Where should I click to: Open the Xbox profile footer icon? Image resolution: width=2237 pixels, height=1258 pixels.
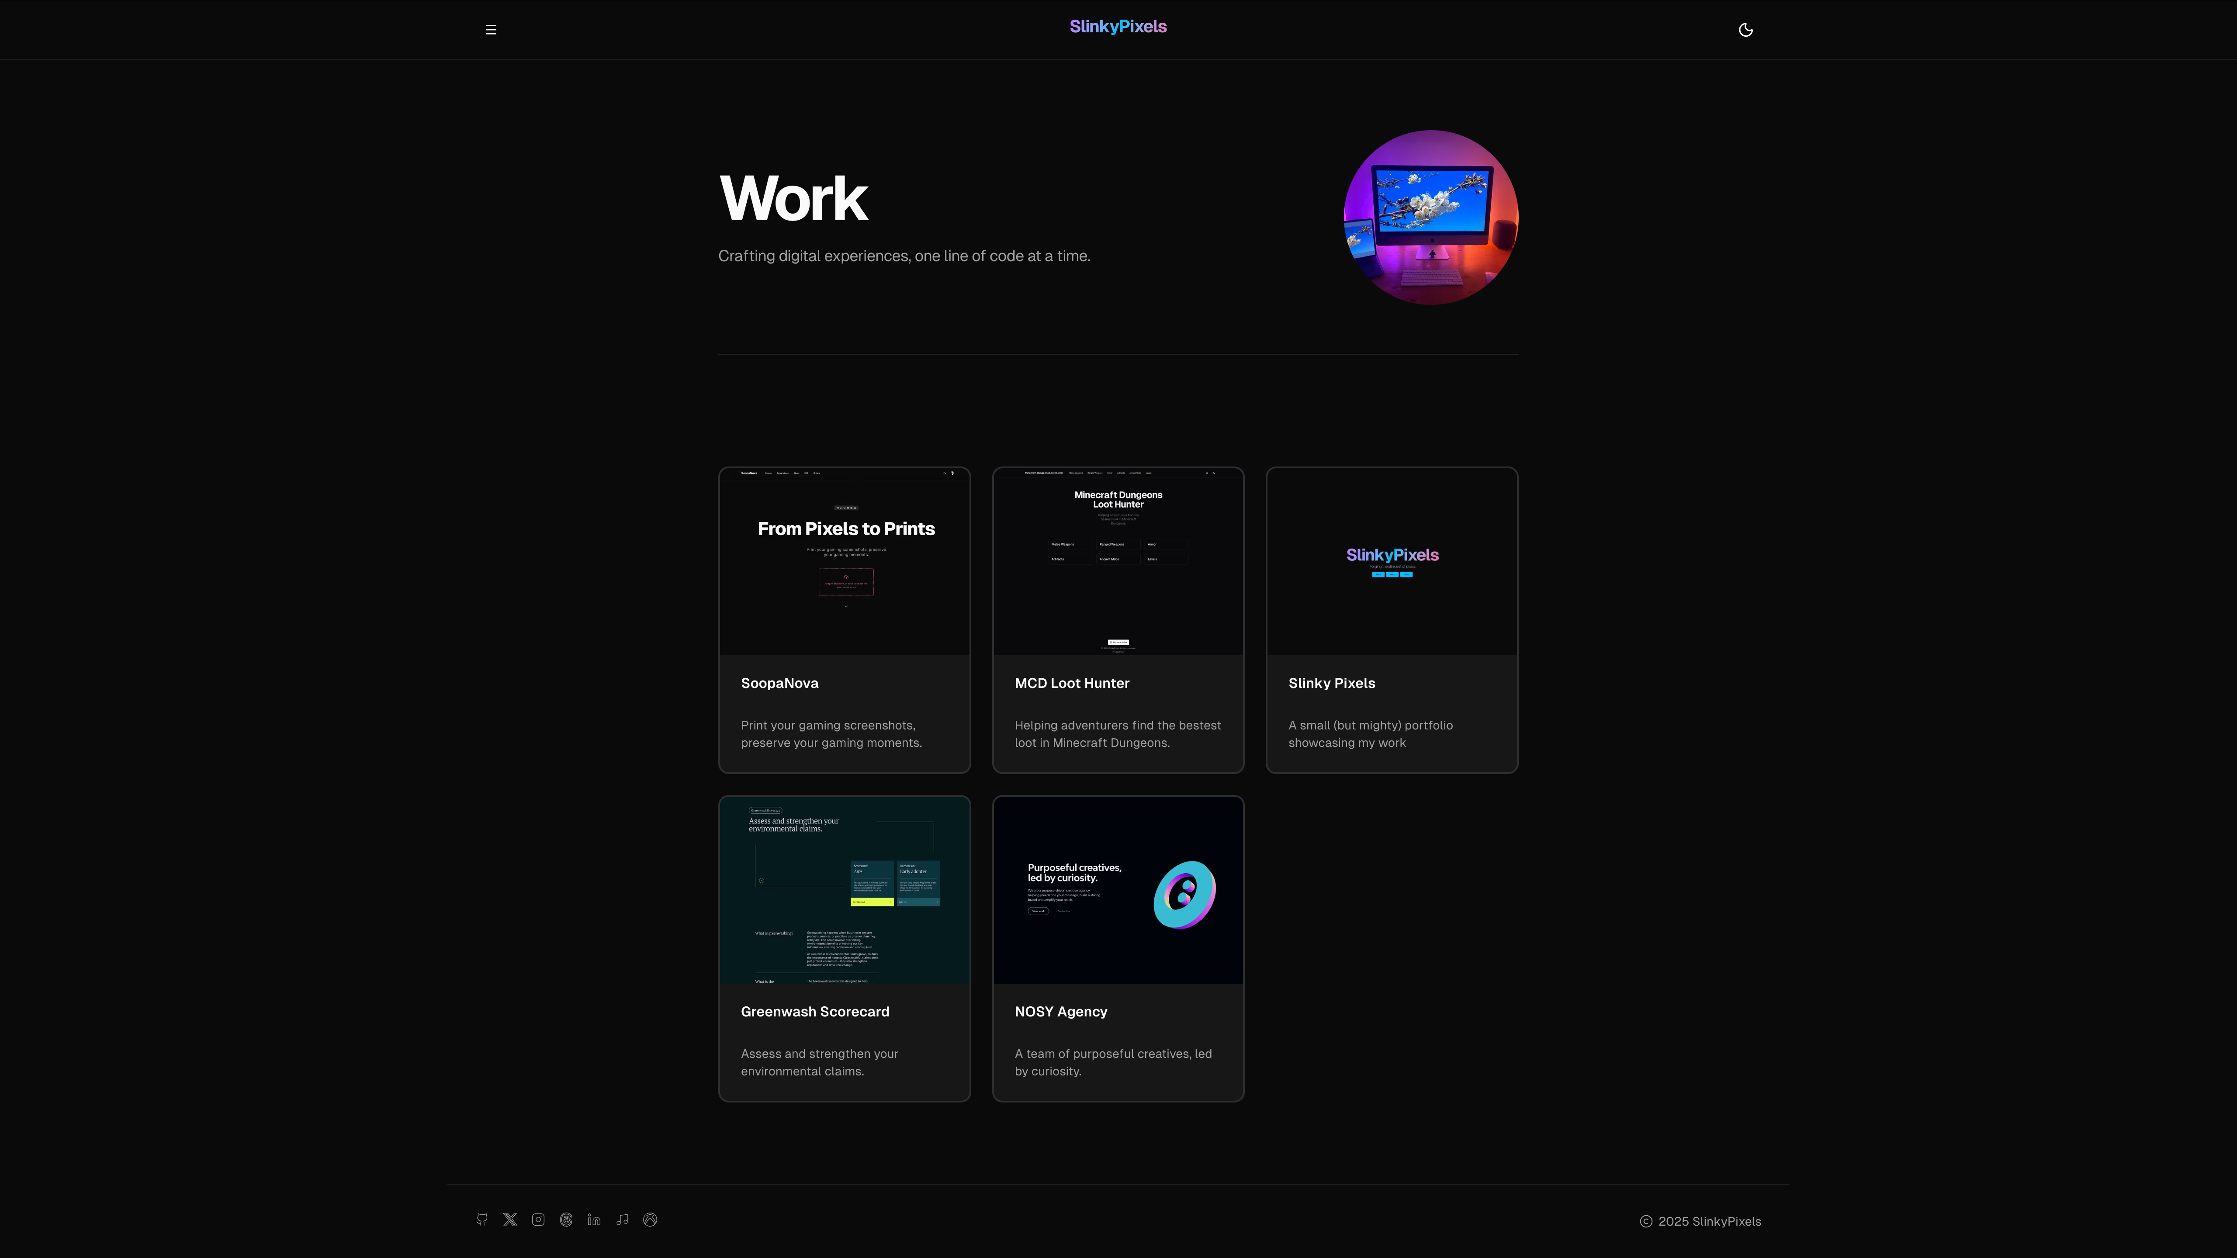(650, 1220)
